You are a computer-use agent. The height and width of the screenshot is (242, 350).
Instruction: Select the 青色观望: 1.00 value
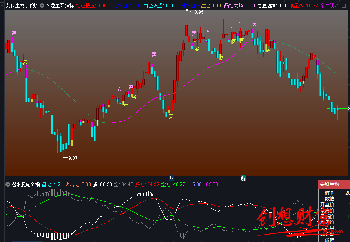point(159,5)
